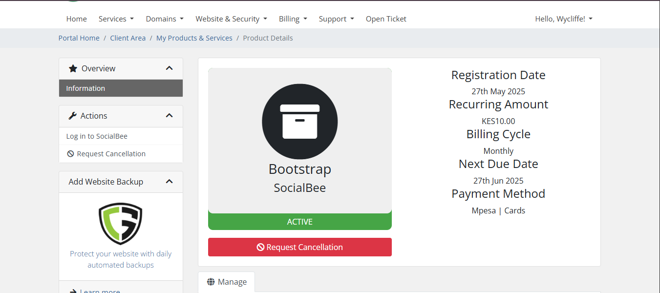Click the ban icon inside red cancellation button

coord(261,247)
